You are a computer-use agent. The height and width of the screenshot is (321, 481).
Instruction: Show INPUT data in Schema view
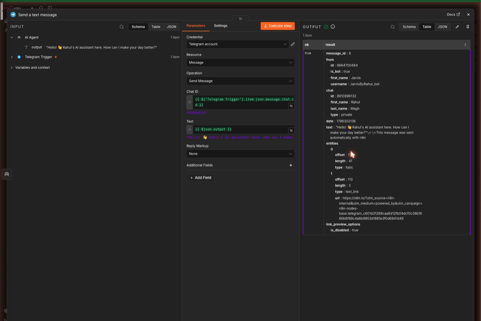click(138, 27)
